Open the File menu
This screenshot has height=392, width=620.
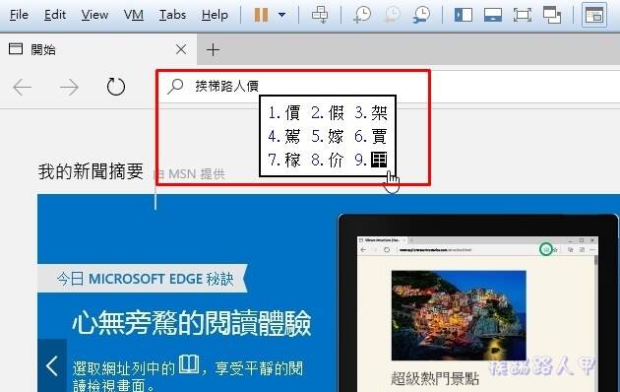click(x=19, y=15)
